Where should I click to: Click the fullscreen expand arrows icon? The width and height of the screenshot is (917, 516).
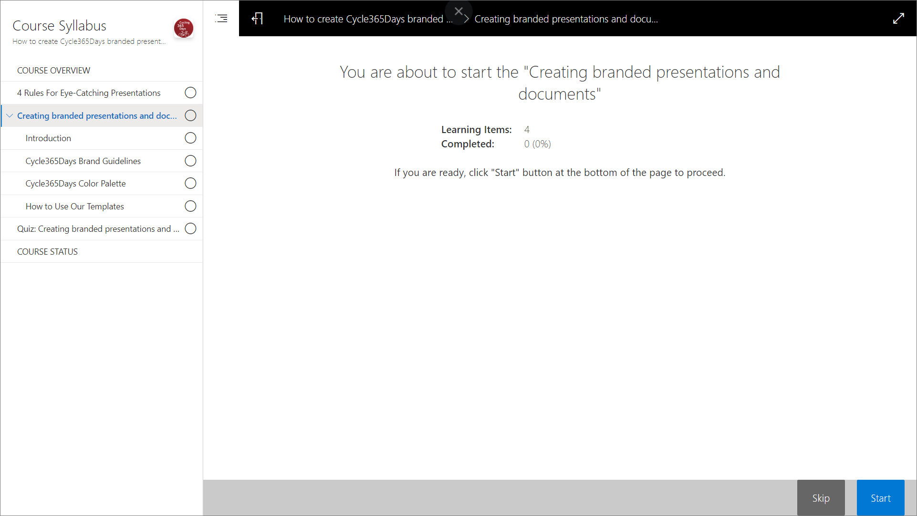(x=898, y=19)
